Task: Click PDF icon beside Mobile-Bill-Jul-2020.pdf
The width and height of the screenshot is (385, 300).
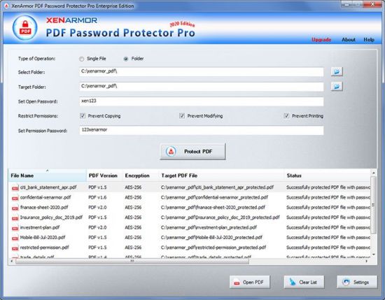Action: coord(15,238)
